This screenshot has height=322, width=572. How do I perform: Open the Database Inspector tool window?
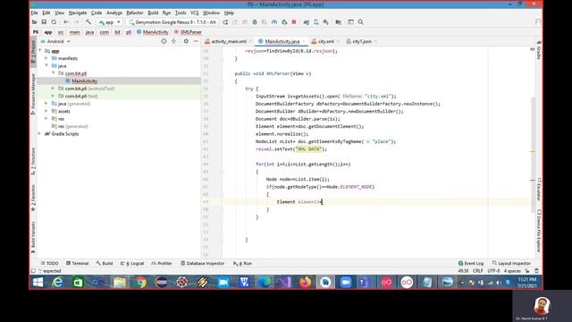tap(203, 263)
